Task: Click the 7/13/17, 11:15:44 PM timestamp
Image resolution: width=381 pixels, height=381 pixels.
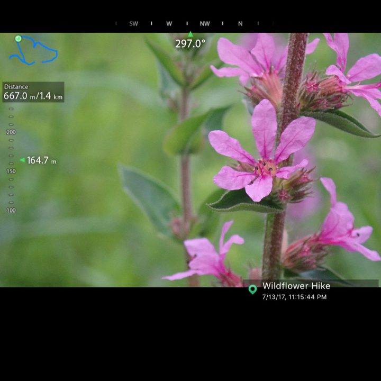Action: (295, 297)
